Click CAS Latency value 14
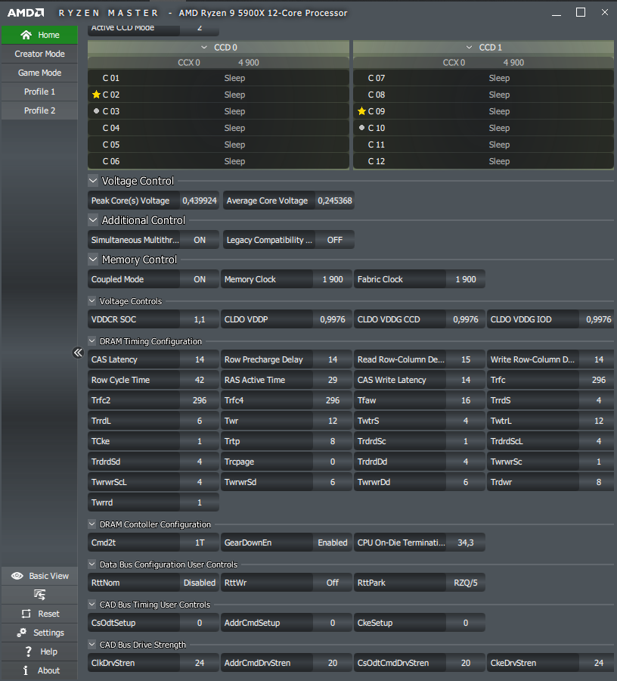The width and height of the screenshot is (617, 681). 200,359
